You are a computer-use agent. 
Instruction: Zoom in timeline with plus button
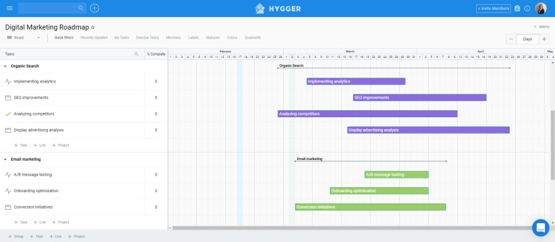click(544, 39)
